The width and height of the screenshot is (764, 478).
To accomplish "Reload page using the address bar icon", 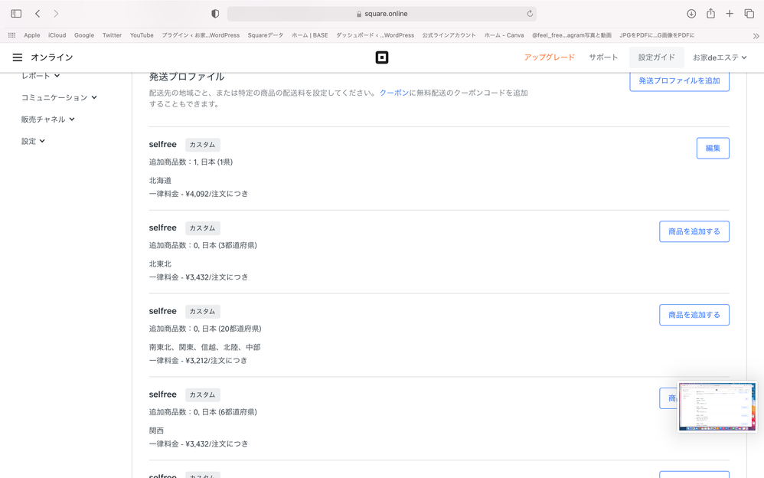I will pos(530,14).
